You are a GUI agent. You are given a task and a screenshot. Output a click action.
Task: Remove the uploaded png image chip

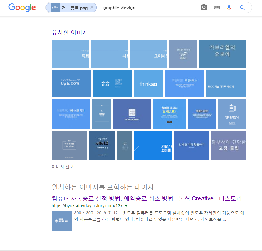[92, 7]
